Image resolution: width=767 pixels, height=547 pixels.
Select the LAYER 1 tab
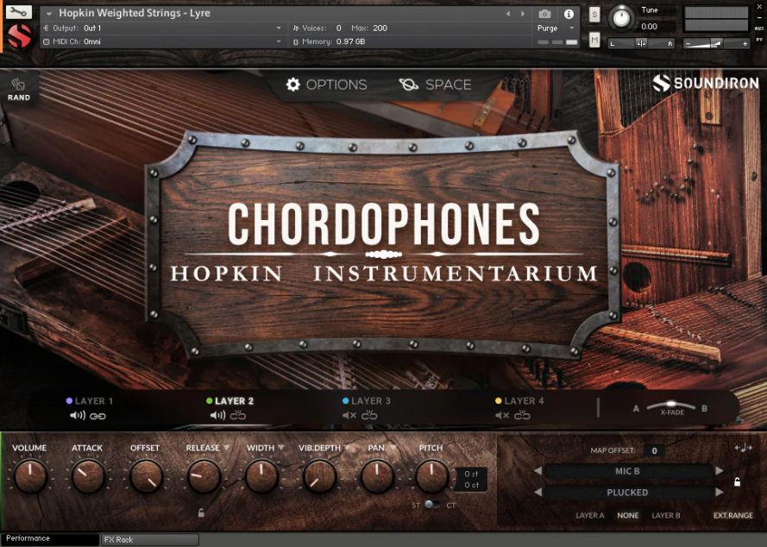[90, 401]
